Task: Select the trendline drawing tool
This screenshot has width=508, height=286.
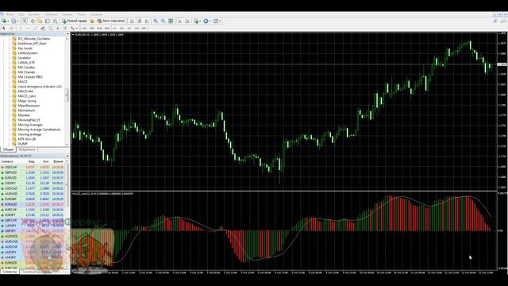Action: [35, 29]
